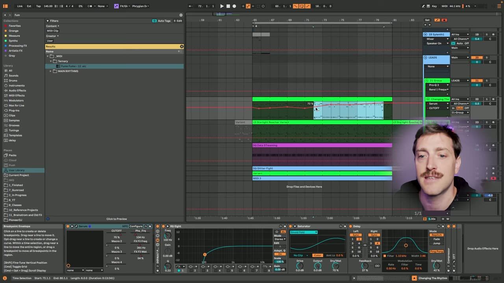Adjust the Saturator Drive knob
Image resolution: width=504 pixels, height=283 pixels.
pyautogui.click(x=300, y=266)
